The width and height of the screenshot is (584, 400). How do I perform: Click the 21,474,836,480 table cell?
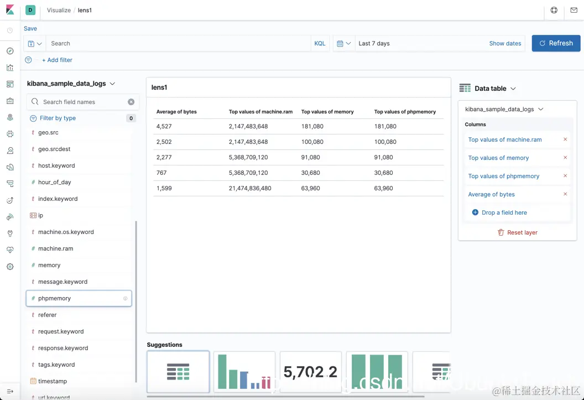250,188
